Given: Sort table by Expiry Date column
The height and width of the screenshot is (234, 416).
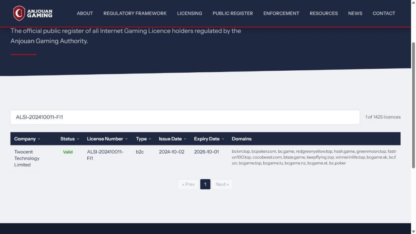Looking at the screenshot, I should [x=209, y=139].
